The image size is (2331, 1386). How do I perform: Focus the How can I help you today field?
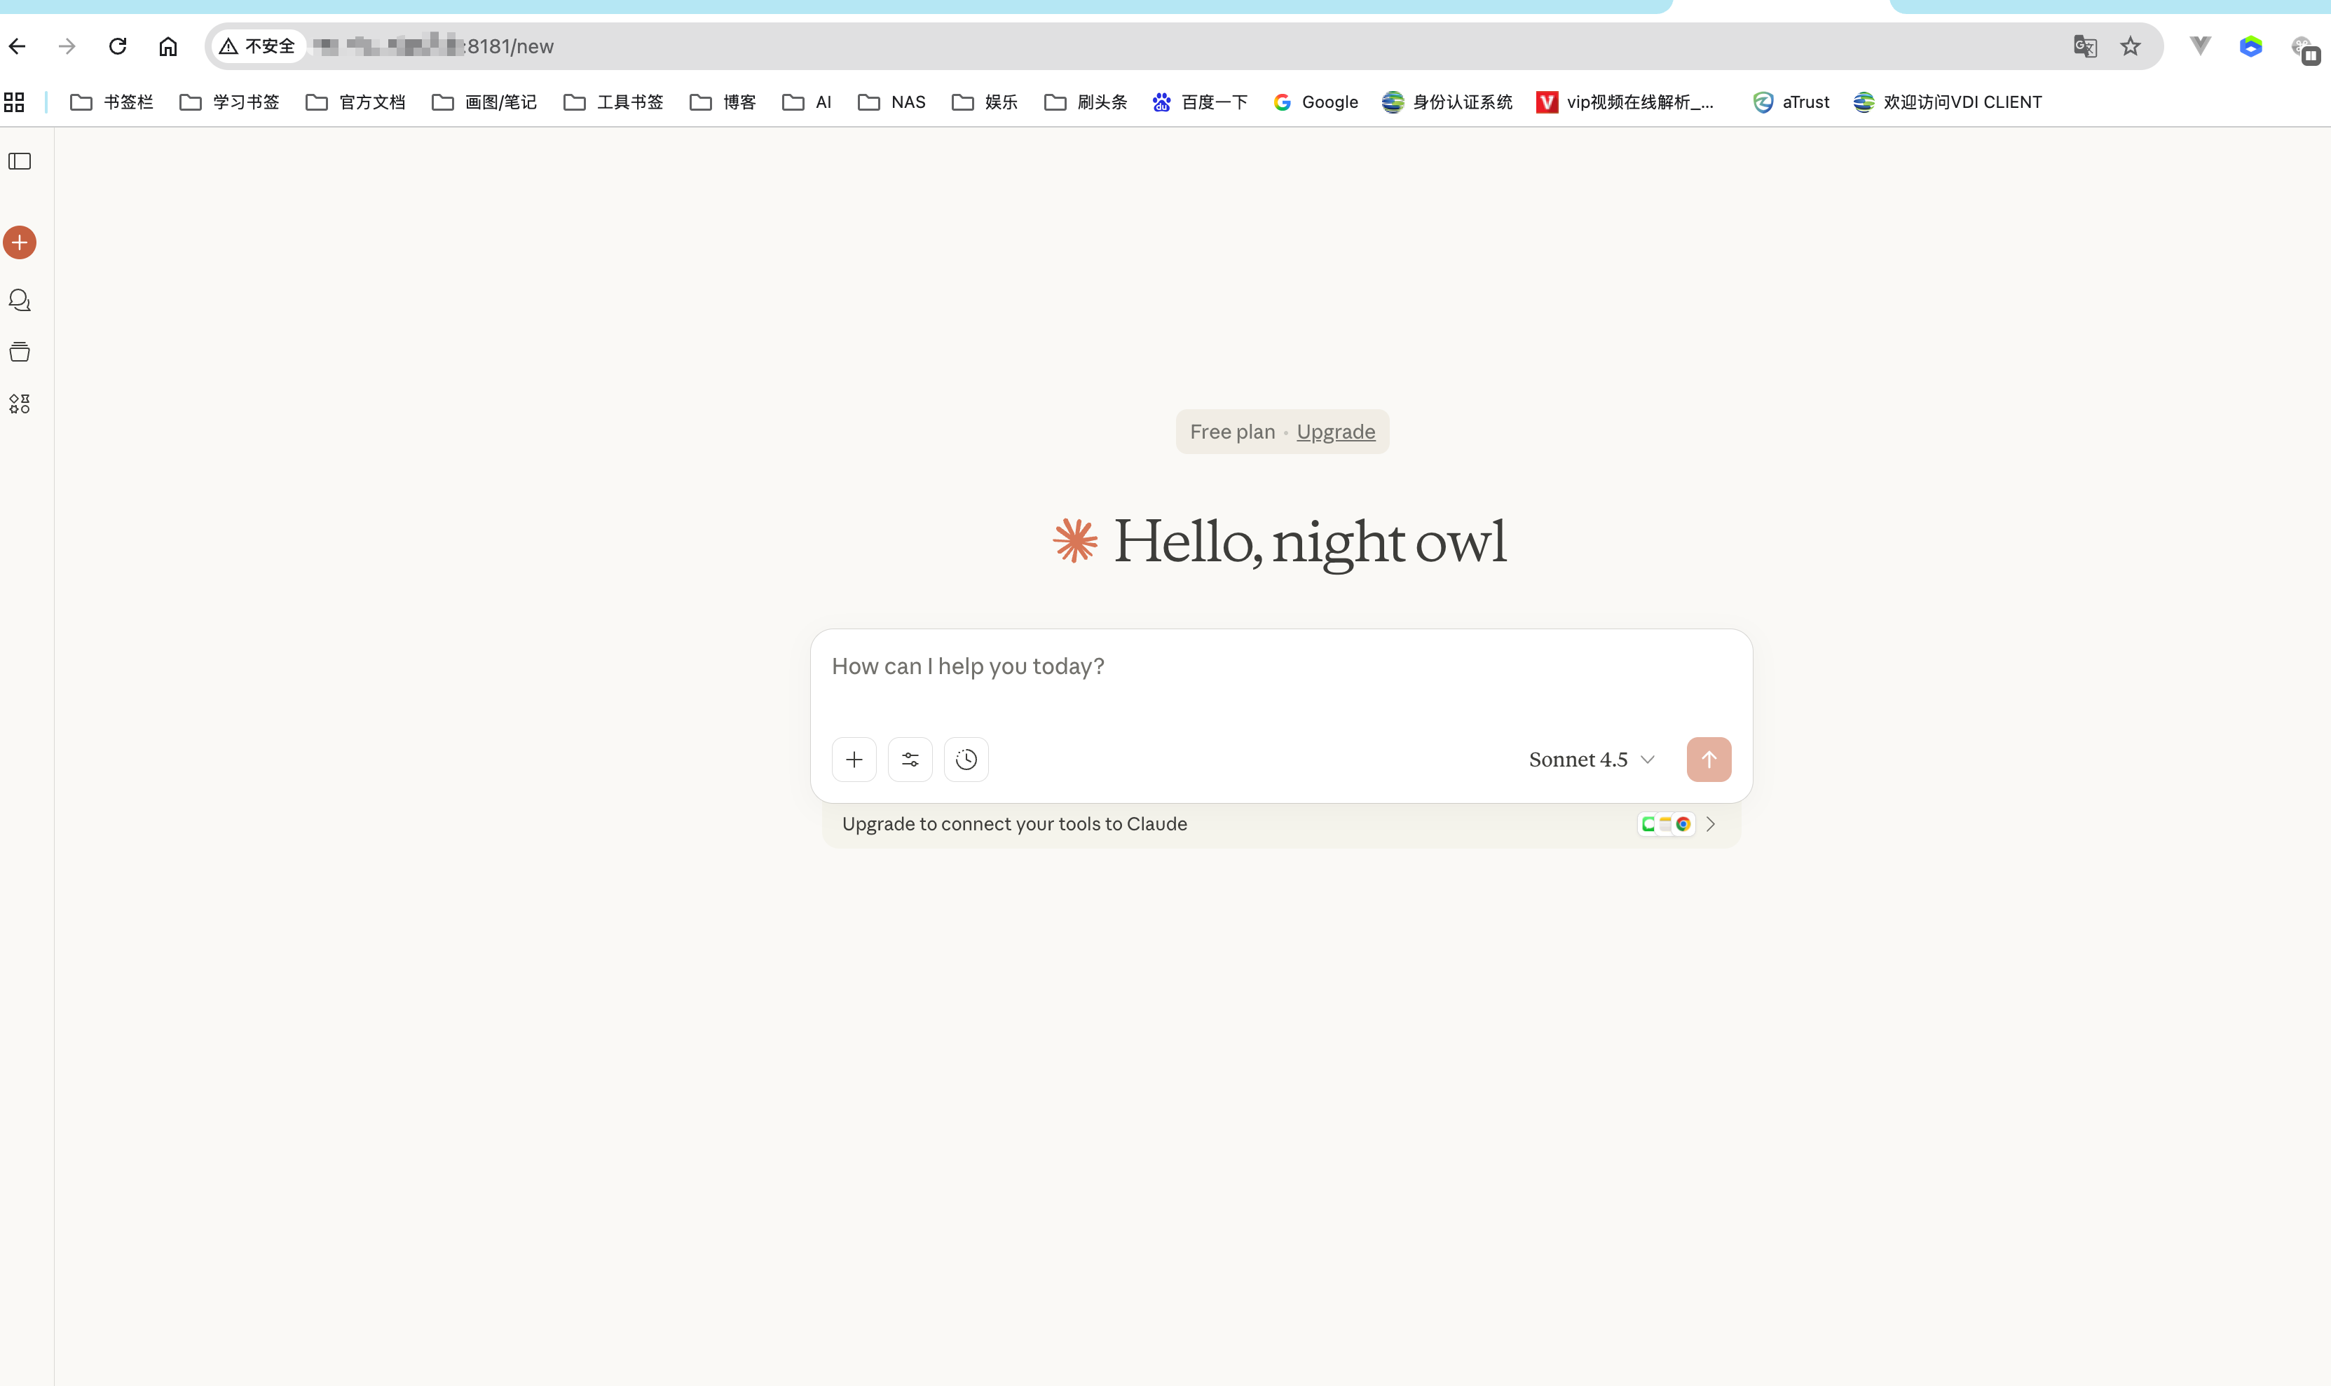(x=1280, y=667)
